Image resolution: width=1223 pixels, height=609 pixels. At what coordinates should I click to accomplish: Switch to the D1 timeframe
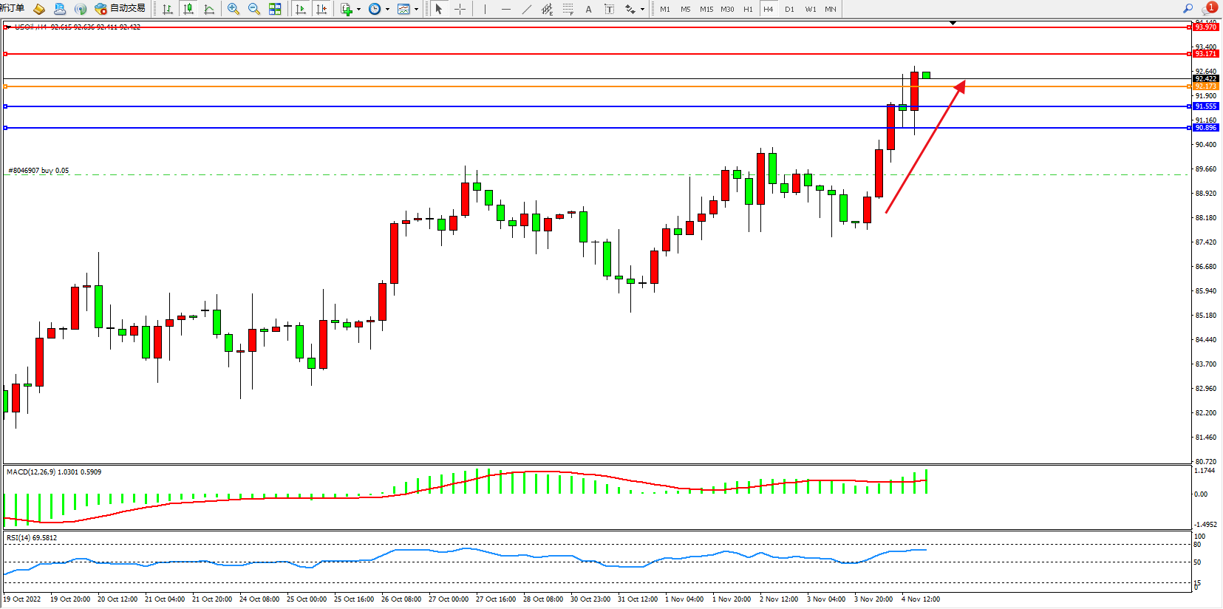789,9
